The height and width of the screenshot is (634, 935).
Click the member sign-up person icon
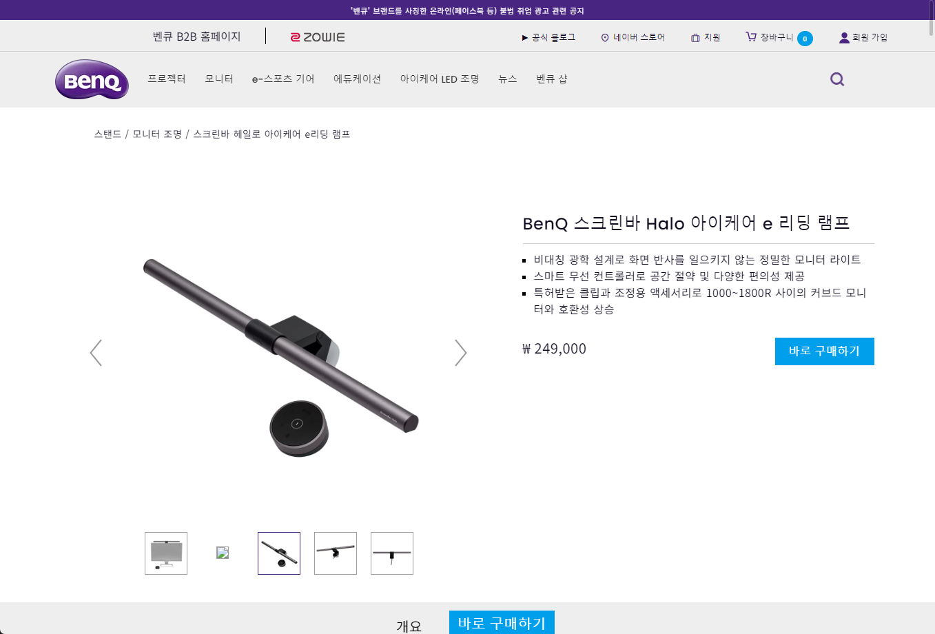coord(844,37)
